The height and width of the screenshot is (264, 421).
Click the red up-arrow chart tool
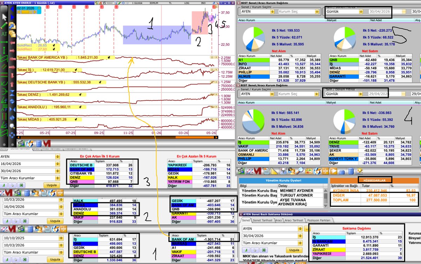click(12, 84)
